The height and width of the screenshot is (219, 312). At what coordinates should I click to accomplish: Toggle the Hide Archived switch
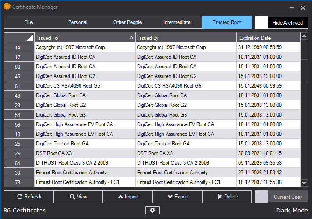pyautogui.click(x=282, y=22)
